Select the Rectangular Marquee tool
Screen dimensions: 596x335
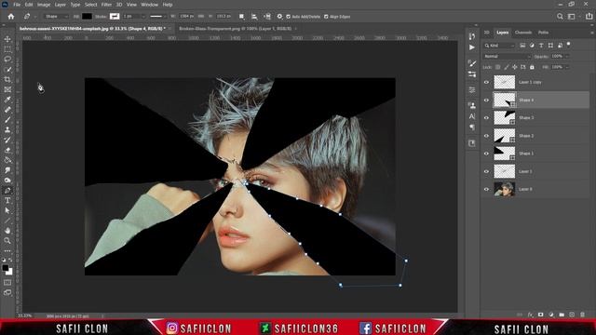point(7,49)
